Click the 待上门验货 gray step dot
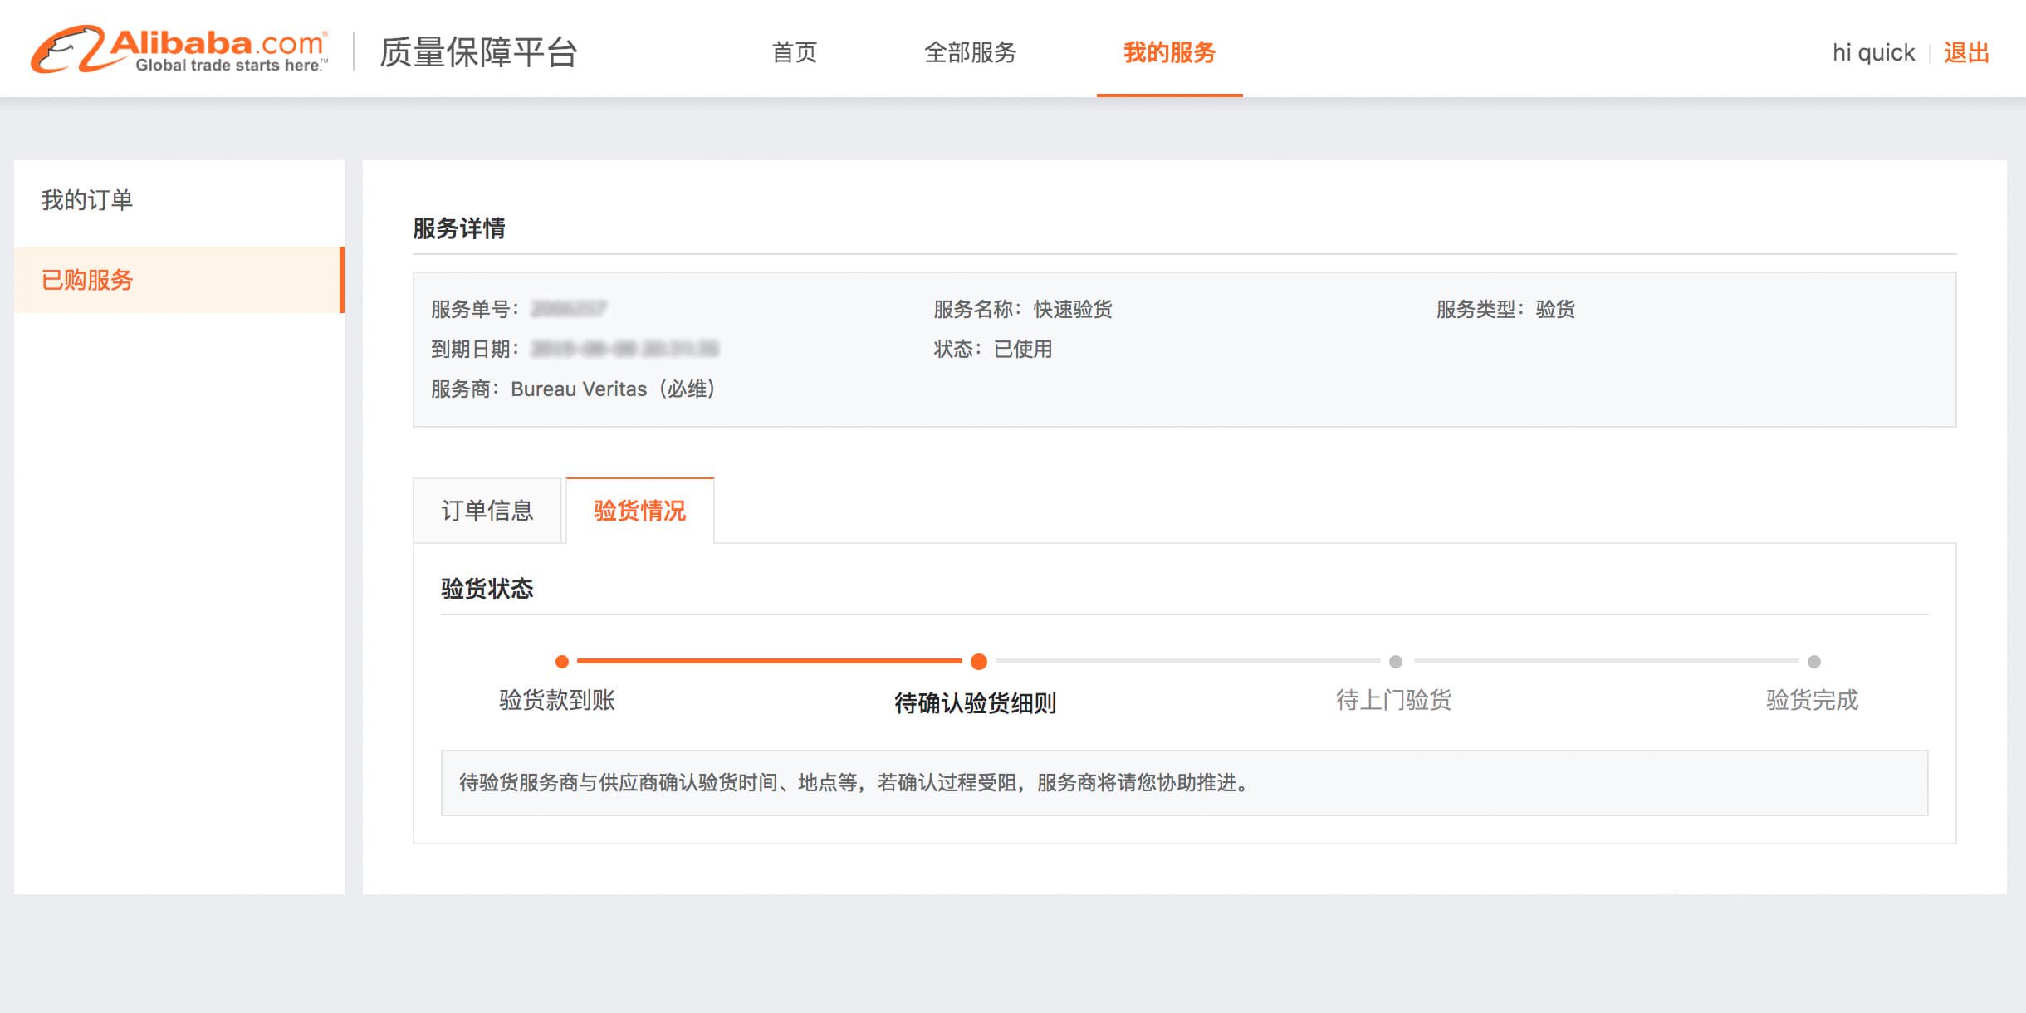The image size is (2026, 1013). pyautogui.click(x=1396, y=662)
